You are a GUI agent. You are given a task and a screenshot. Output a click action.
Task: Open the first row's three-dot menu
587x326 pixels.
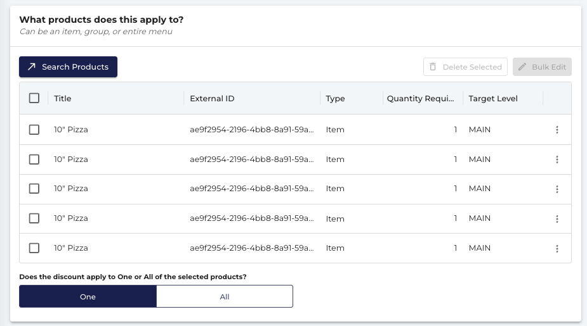click(557, 130)
